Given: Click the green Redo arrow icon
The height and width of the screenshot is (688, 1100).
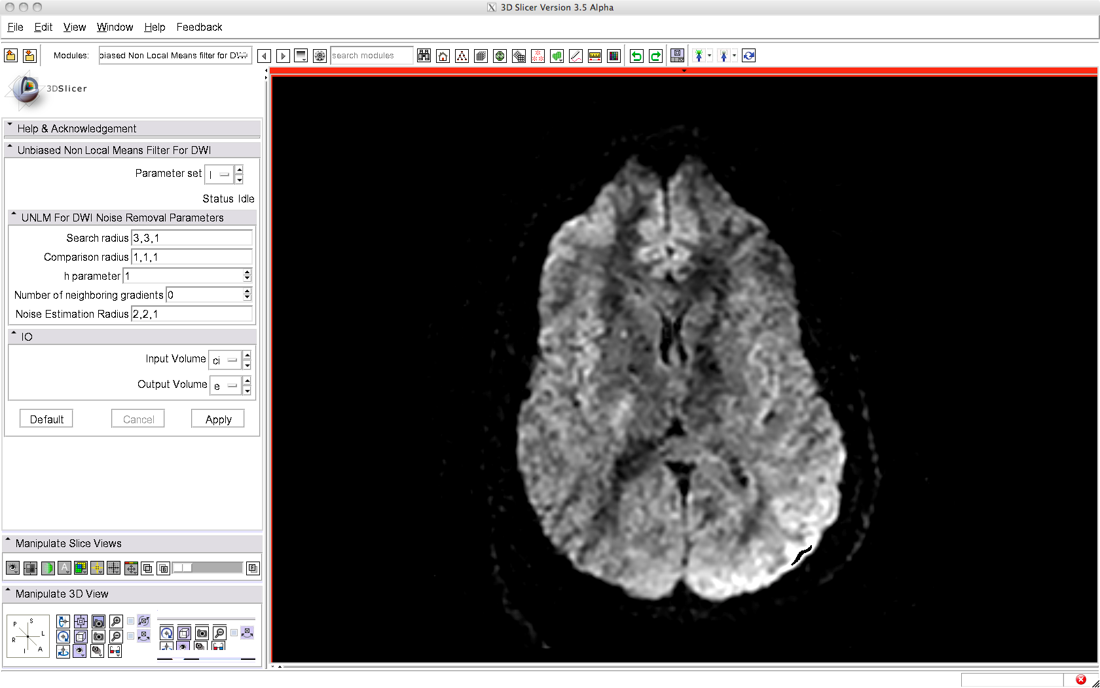Looking at the screenshot, I should tap(655, 56).
